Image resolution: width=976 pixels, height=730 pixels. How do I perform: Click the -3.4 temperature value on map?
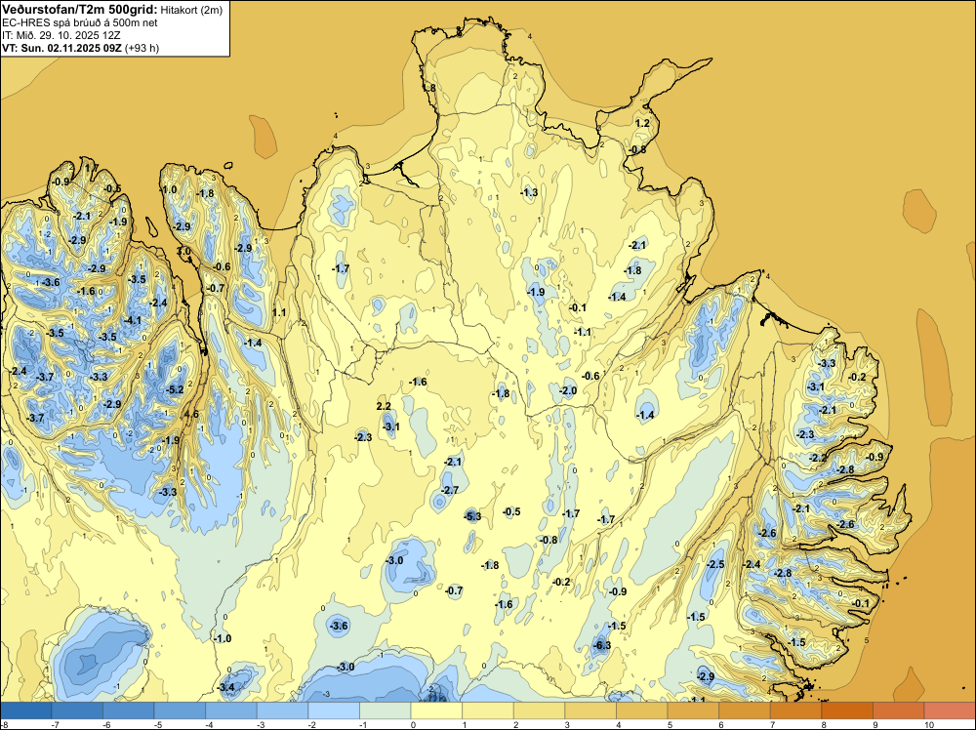click(x=226, y=687)
